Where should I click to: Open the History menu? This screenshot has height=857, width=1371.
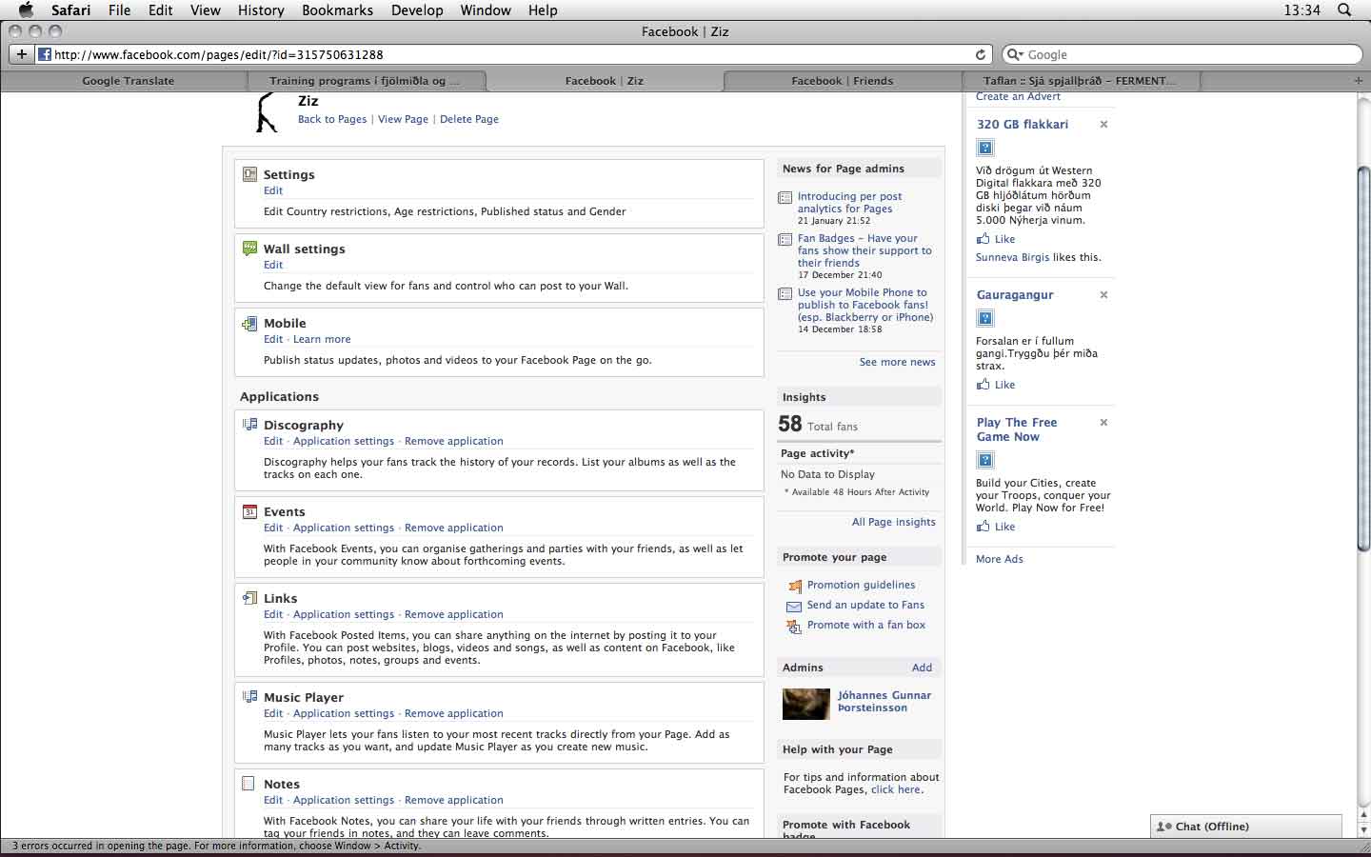(x=261, y=10)
